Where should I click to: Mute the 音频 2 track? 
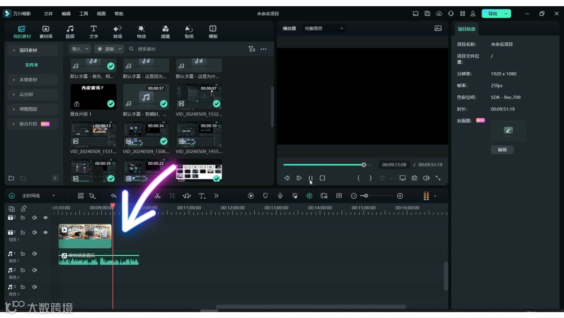click(34, 270)
